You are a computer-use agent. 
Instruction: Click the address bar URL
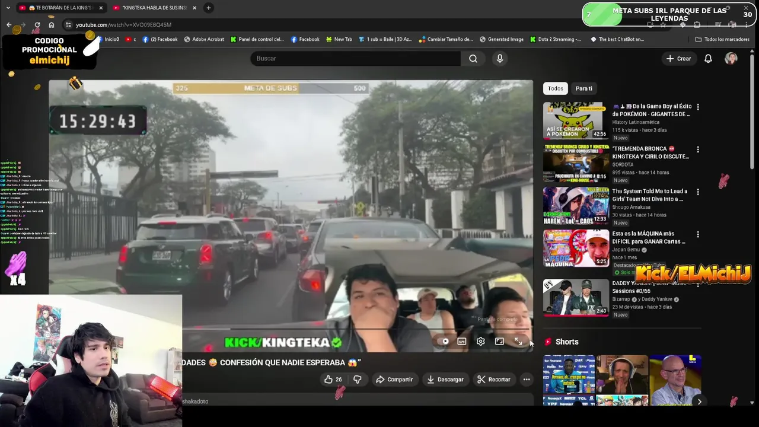[x=123, y=25]
